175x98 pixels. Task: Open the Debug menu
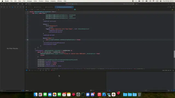(x=47, y=1)
